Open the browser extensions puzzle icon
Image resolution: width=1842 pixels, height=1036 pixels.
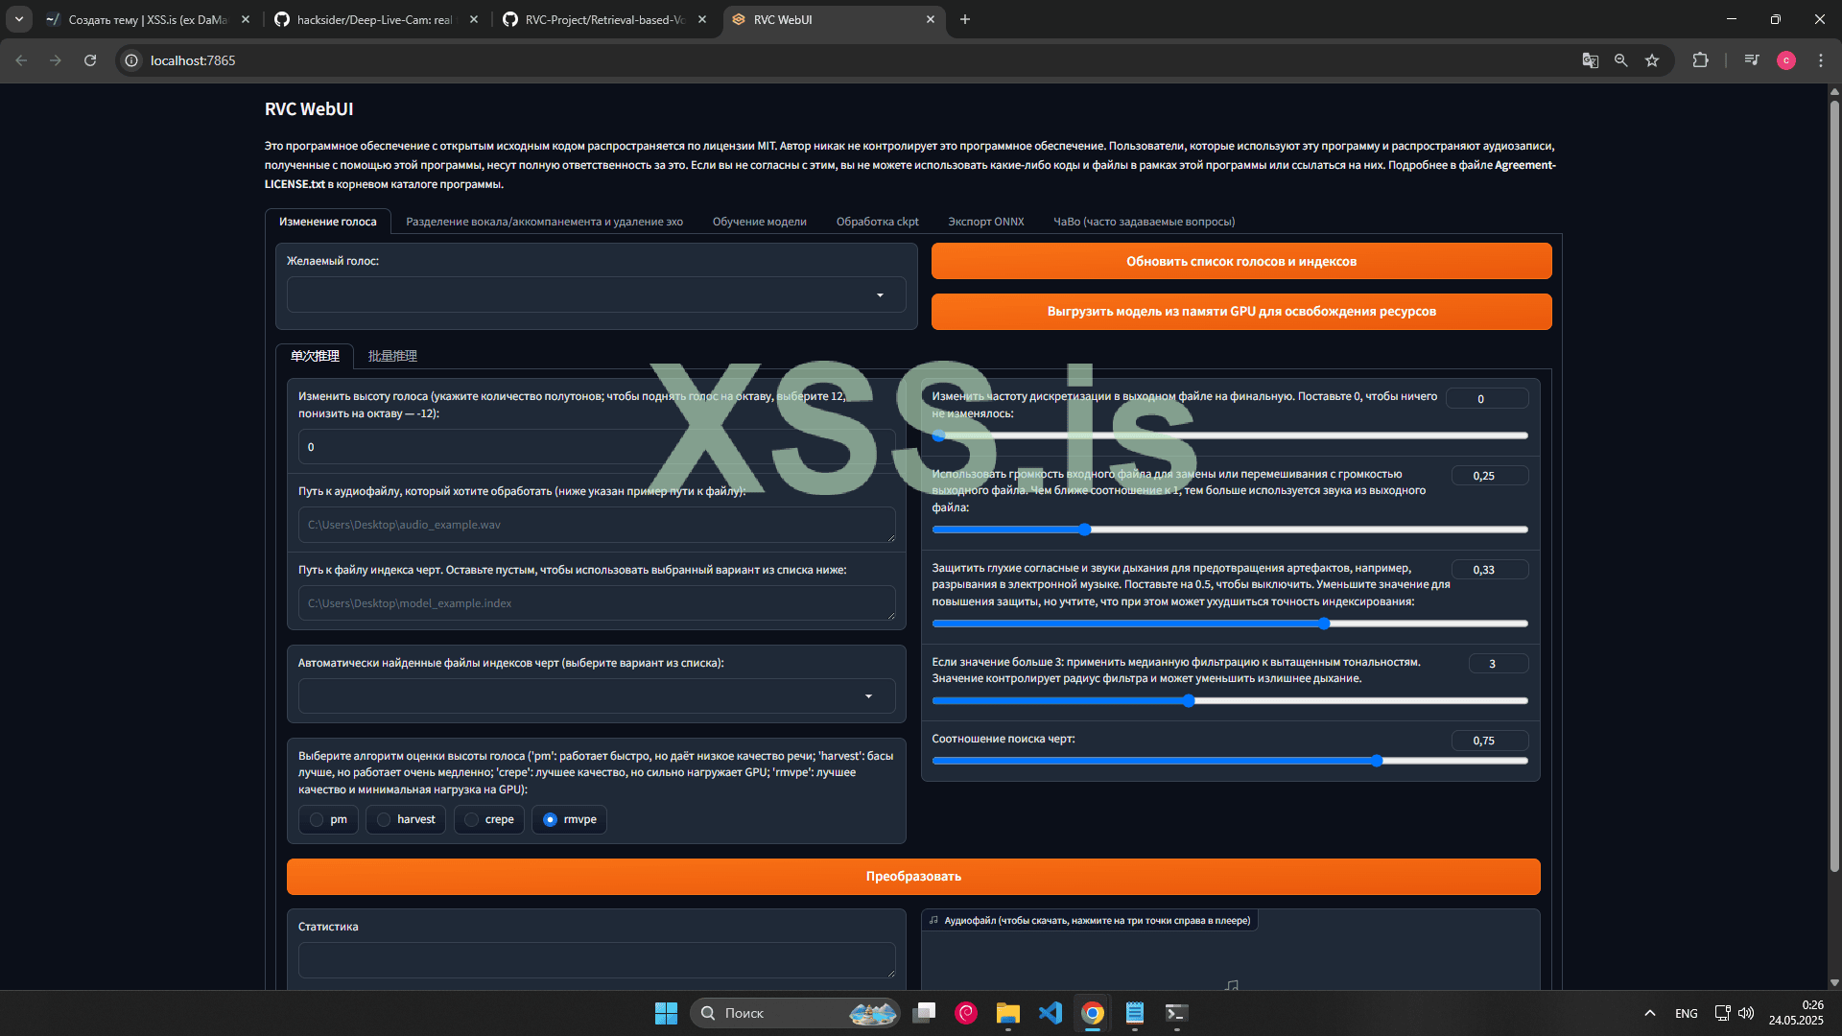pos(1700,60)
